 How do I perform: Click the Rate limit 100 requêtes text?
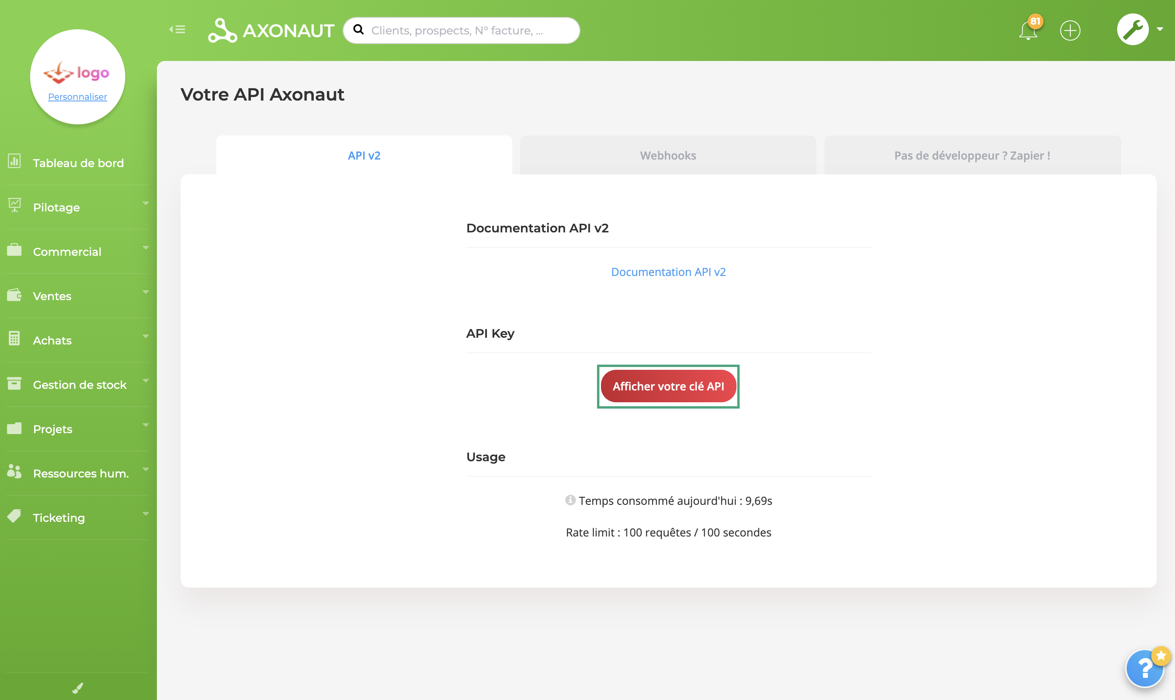(x=668, y=533)
